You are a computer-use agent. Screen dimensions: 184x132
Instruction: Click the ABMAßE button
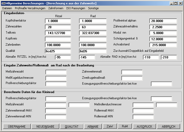[x=93, y=126]
